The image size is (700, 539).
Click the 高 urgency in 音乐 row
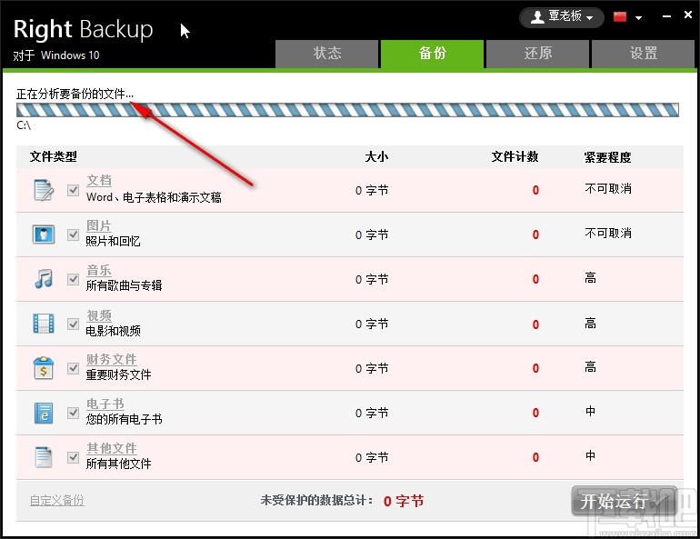[590, 278]
